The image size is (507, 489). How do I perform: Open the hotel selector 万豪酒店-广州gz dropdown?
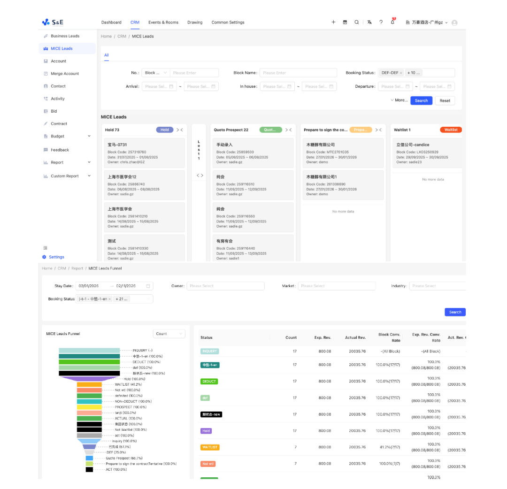click(x=426, y=23)
